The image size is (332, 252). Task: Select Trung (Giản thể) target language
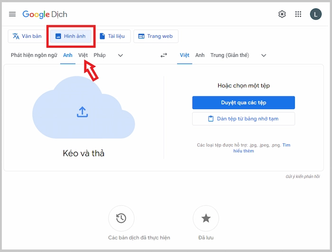tap(230, 56)
